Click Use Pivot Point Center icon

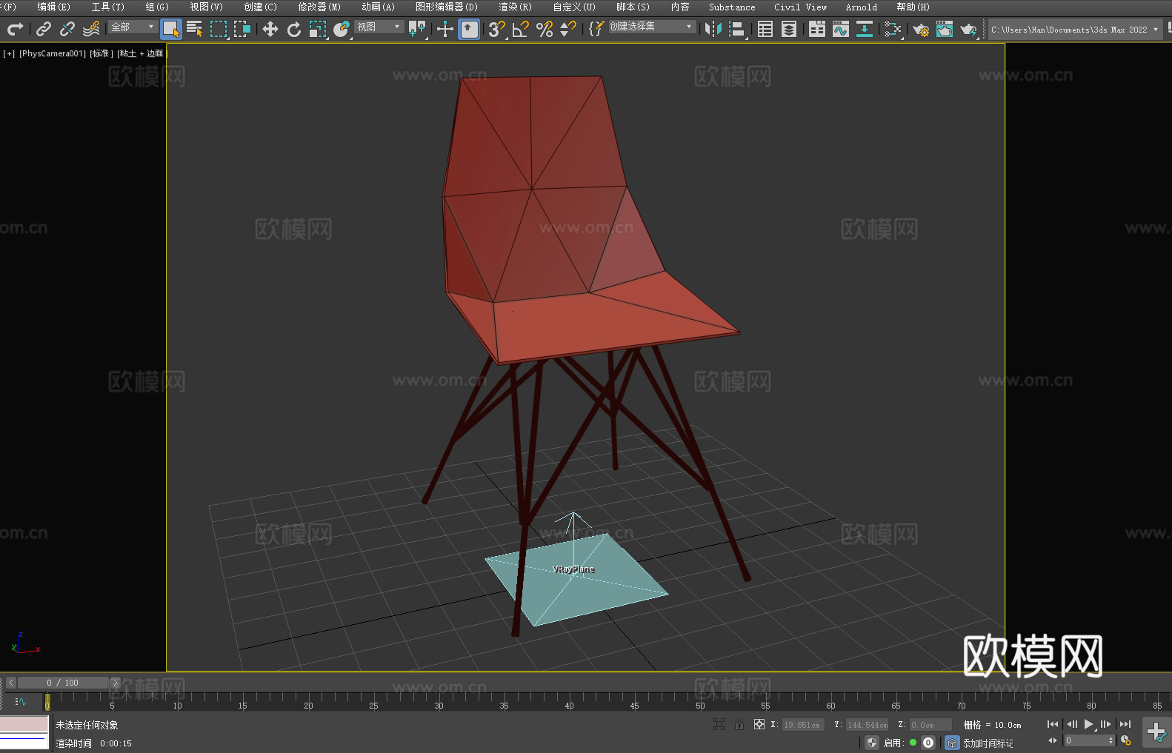tap(417, 29)
